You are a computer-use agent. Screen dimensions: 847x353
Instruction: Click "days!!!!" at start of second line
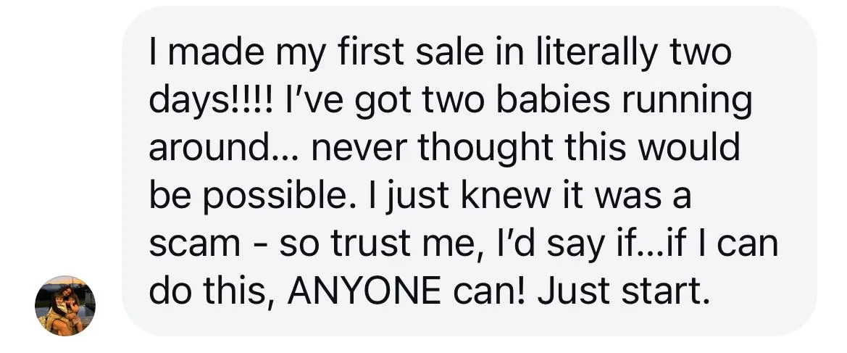coord(213,103)
